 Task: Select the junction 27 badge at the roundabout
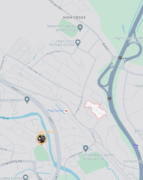tap(120, 58)
